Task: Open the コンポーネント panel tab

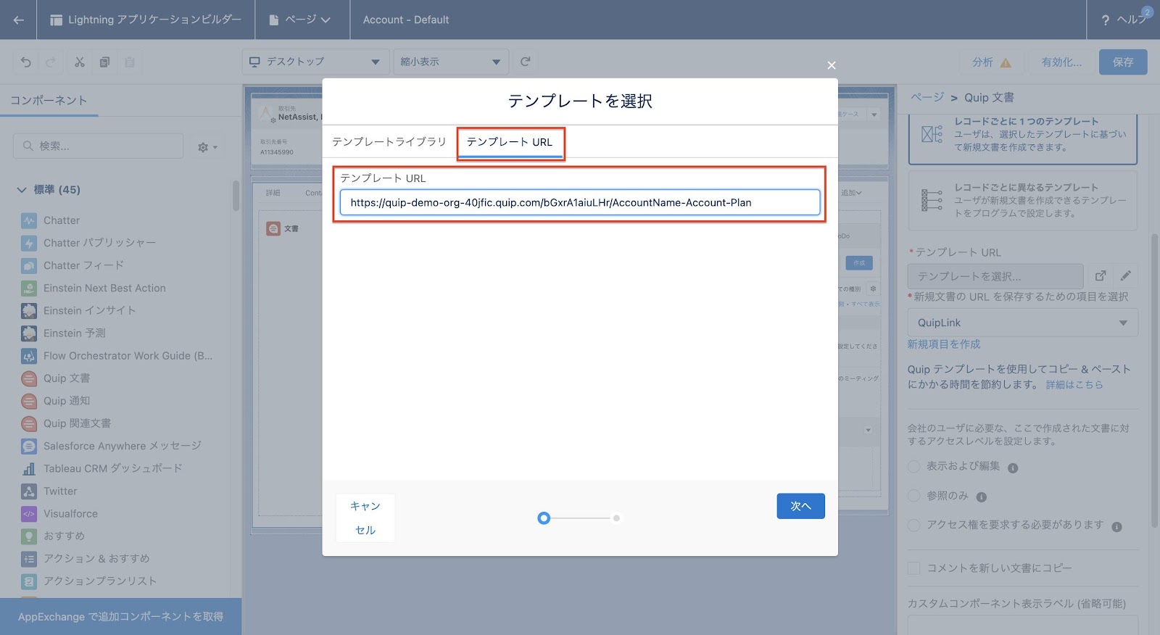Action: (49, 101)
